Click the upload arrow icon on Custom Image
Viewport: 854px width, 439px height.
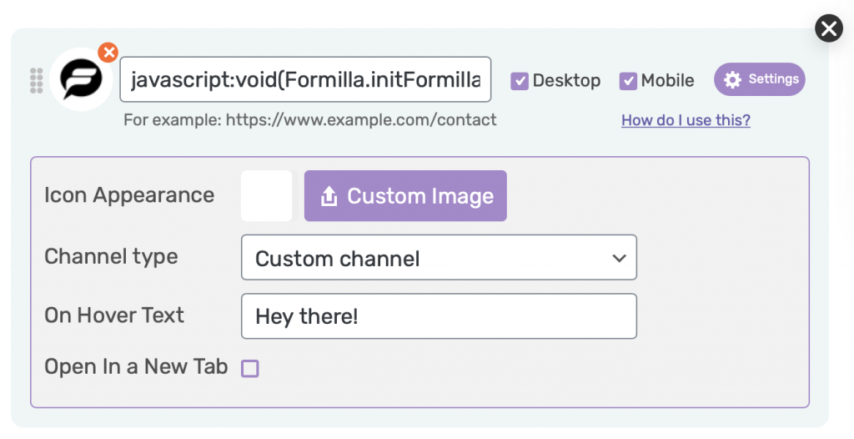[329, 196]
